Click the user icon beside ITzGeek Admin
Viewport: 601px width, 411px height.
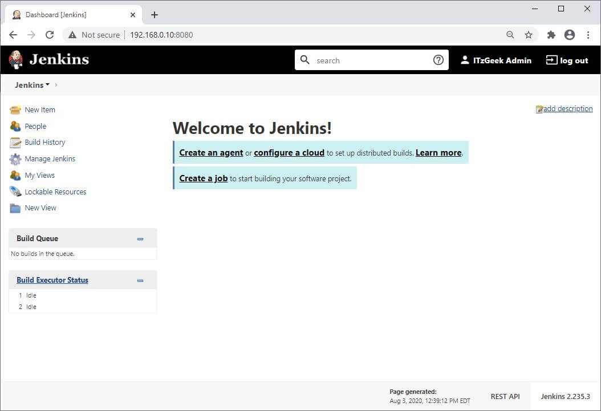pyautogui.click(x=465, y=60)
